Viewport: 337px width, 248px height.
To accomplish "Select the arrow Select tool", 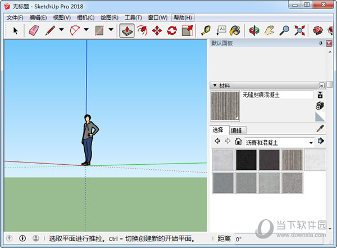I will pyautogui.click(x=15, y=30).
